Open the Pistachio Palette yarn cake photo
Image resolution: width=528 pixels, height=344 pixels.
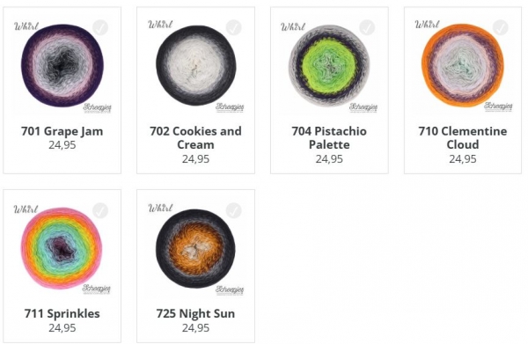[329, 66]
